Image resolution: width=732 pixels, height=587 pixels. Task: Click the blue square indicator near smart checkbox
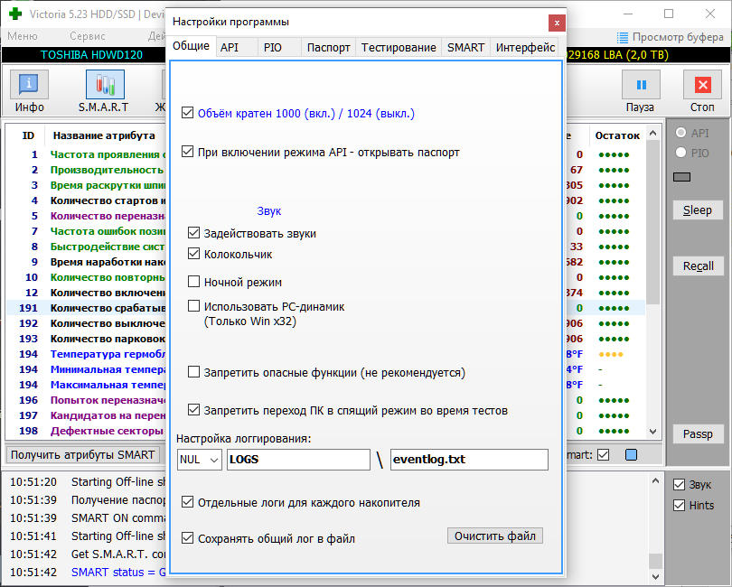[631, 454]
